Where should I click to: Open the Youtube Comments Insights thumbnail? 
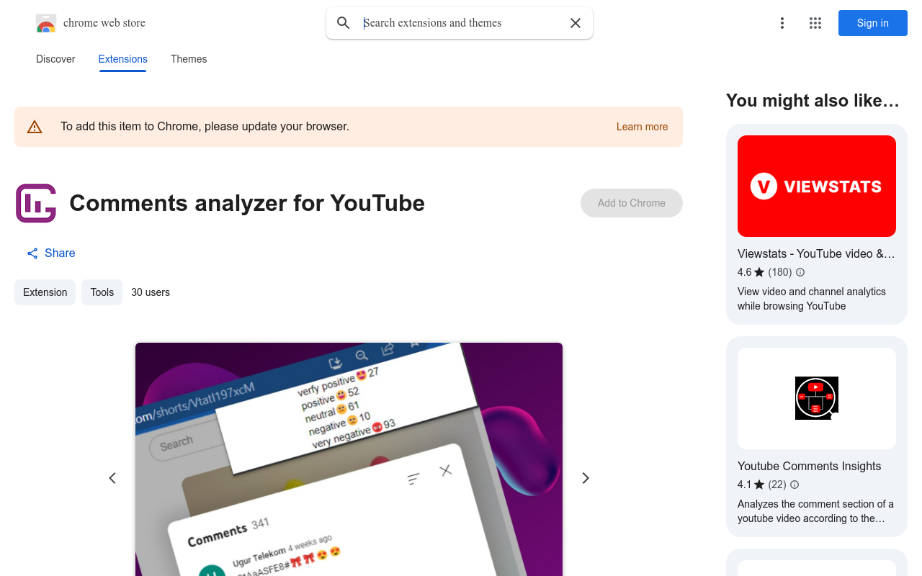(x=817, y=398)
